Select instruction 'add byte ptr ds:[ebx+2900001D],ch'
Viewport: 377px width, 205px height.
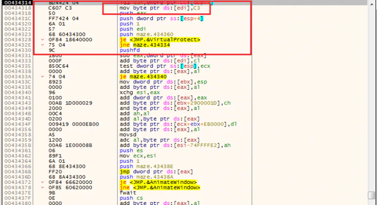[x=175, y=103]
